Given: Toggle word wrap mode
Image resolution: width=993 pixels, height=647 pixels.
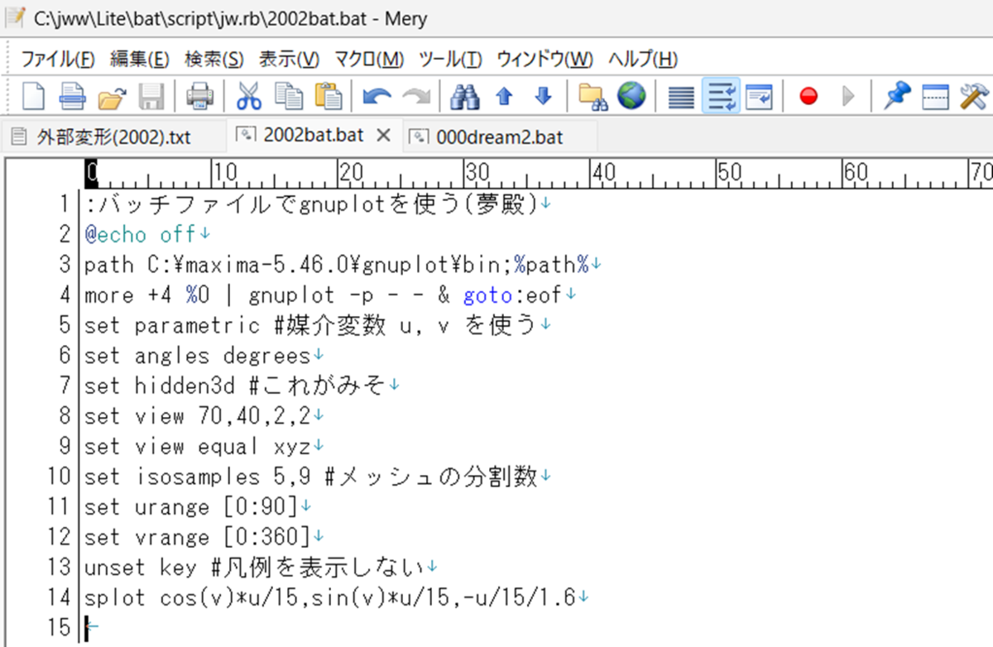Looking at the screenshot, I should (720, 95).
